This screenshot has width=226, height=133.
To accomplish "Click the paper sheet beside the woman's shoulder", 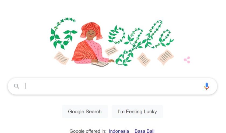I will tap(111, 51).
